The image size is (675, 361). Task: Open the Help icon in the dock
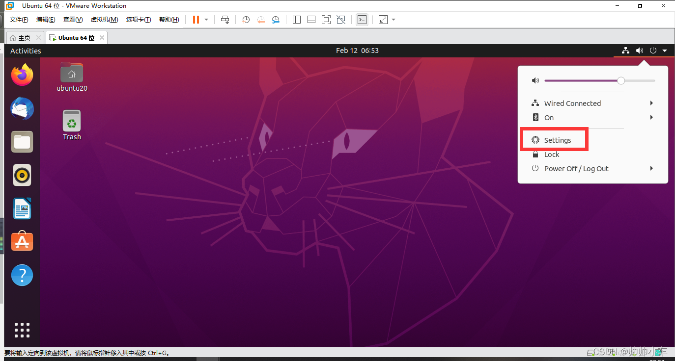click(x=22, y=275)
